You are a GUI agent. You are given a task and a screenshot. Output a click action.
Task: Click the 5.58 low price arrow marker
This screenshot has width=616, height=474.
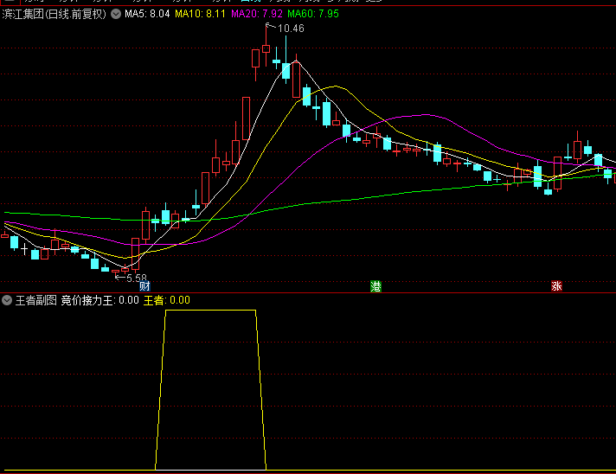coord(131,279)
